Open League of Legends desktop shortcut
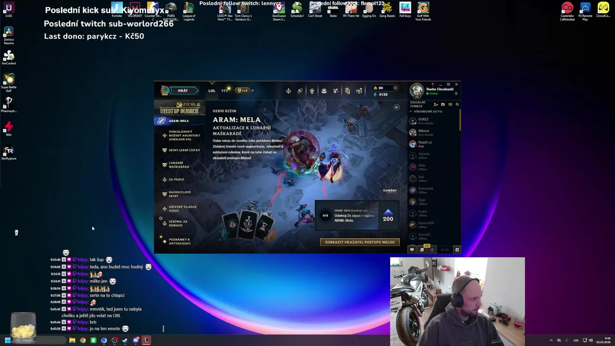This screenshot has height=346, width=615. pyautogui.click(x=189, y=12)
